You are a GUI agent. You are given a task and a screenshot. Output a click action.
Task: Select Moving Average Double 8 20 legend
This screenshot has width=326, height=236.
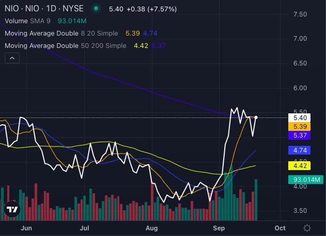[x=61, y=33]
